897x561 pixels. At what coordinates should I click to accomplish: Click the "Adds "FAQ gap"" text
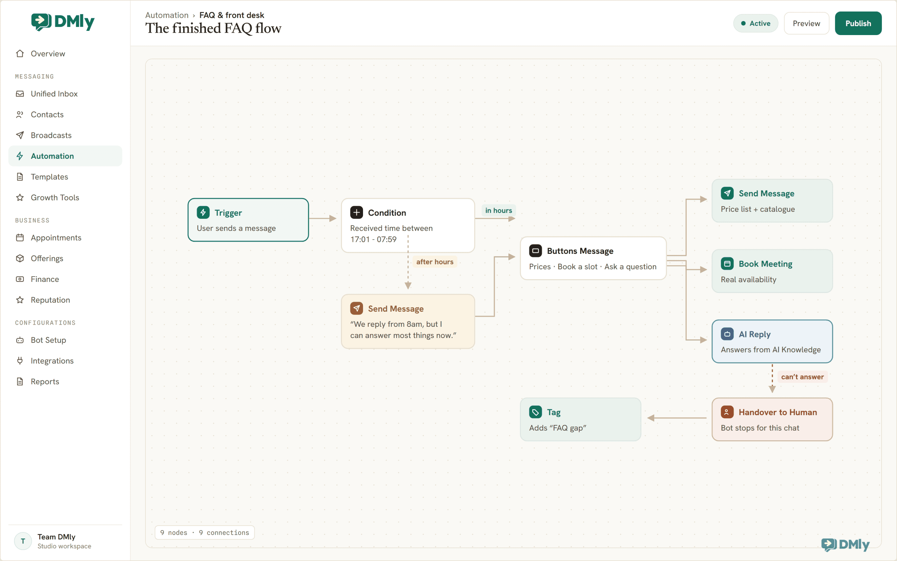coord(557,428)
